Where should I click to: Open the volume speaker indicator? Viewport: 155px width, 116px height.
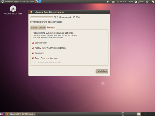coord(108,2)
